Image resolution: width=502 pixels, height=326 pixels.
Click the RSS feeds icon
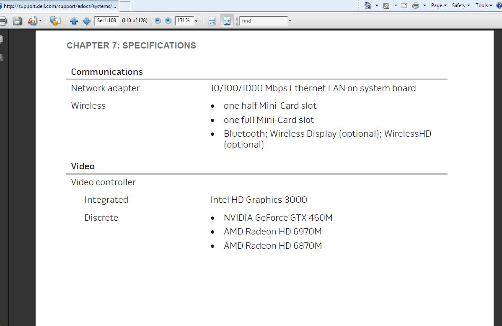click(x=386, y=5)
